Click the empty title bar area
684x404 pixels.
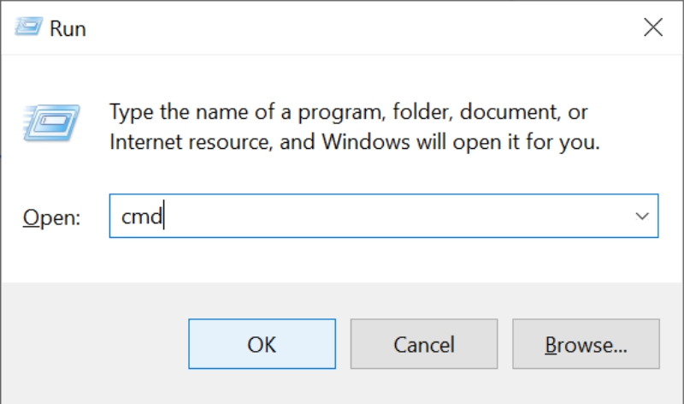pos(342,27)
